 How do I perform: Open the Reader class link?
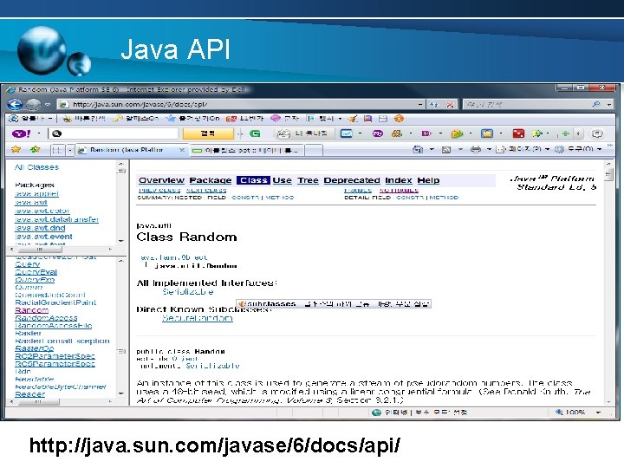pos(29,394)
